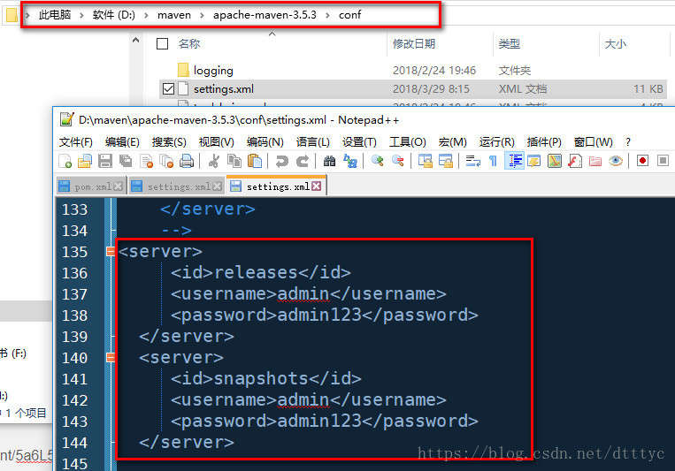Expand the chevron after maven in address bar
Image resolution: width=675 pixels, height=471 pixels.
click(202, 16)
